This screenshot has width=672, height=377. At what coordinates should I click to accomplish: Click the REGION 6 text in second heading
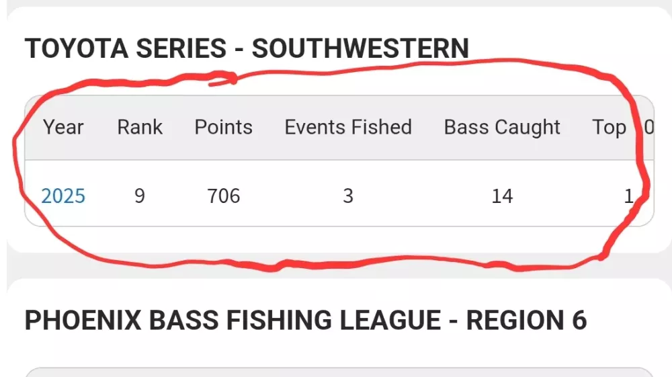pos(526,321)
